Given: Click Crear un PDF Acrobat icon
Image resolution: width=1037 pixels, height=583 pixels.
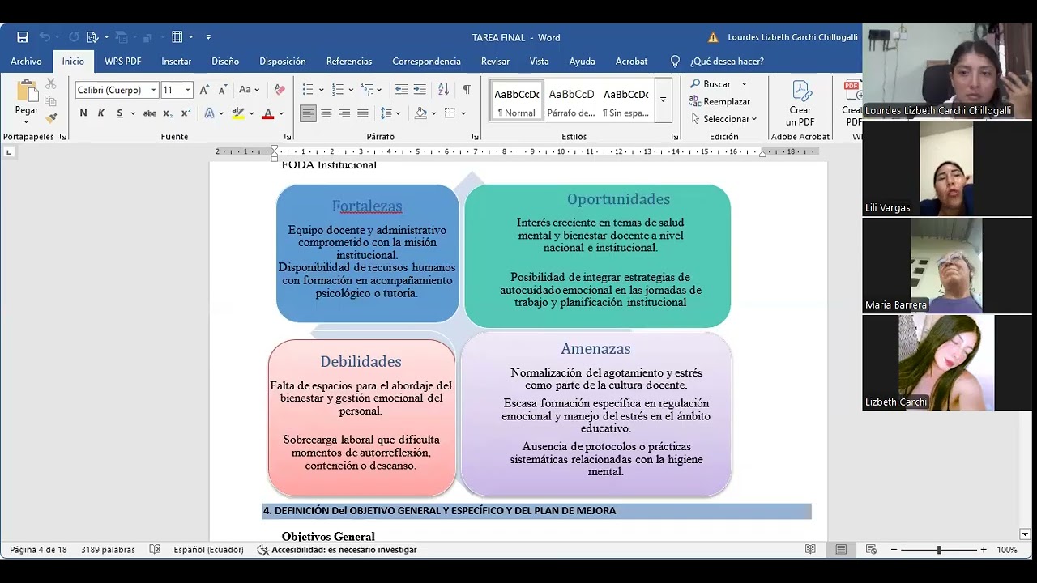Looking at the screenshot, I should (x=800, y=103).
